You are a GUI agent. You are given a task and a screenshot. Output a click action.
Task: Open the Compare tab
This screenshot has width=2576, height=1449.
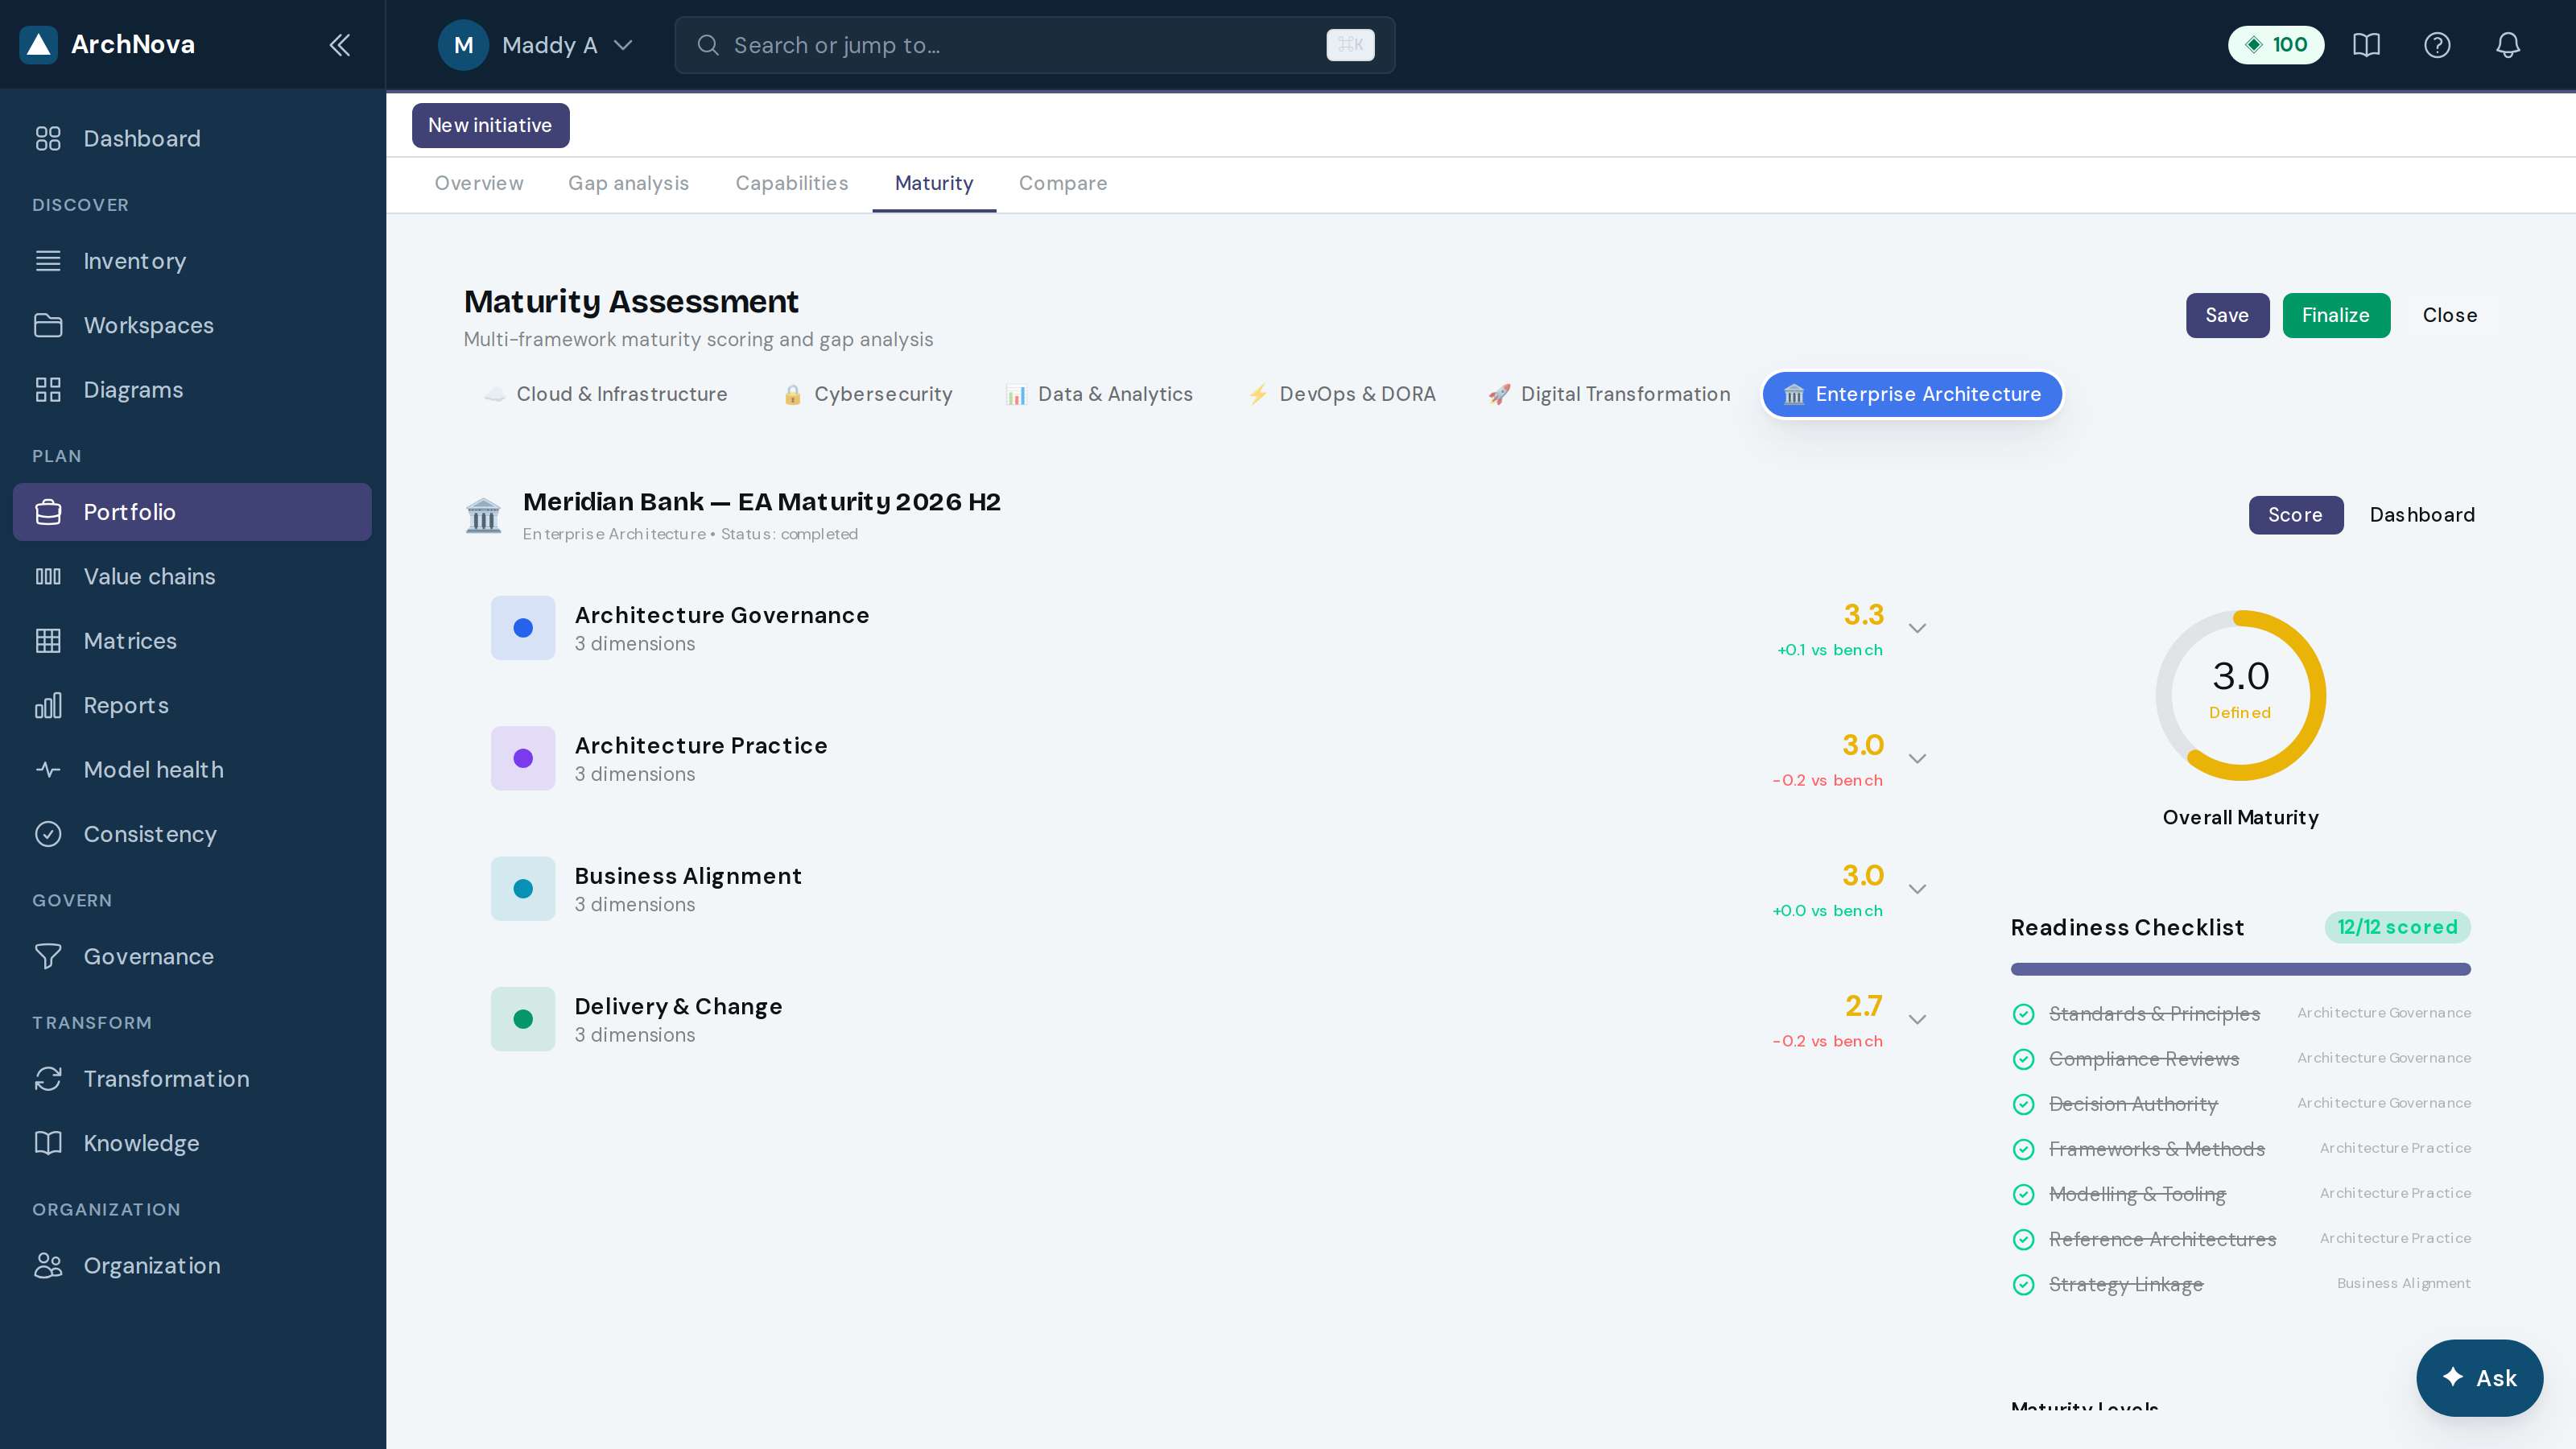click(x=1063, y=183)
